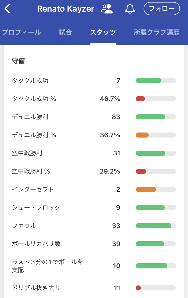
Task: Tap the ファウル green progress bar
Action: 153,226
